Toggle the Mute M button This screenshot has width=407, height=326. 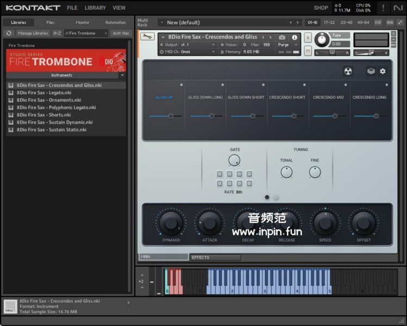[308, 51]
